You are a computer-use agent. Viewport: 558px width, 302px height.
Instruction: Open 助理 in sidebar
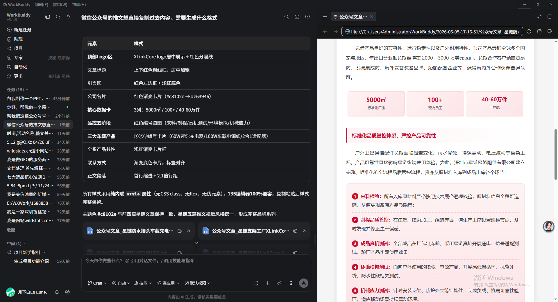pyautogui.click(x=38, y=39)
